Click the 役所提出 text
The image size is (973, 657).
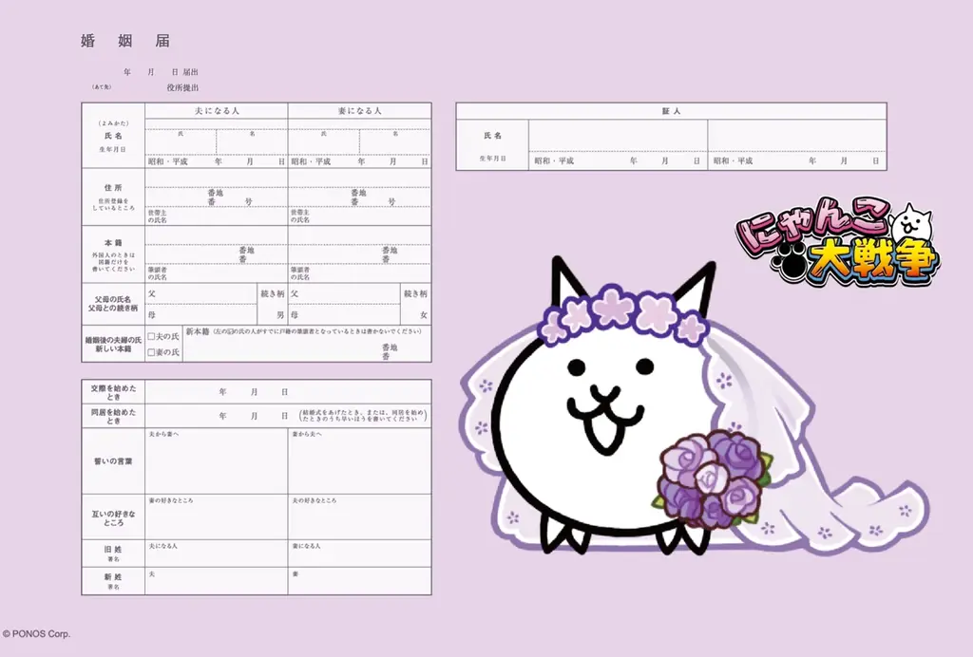click(x=182, y=88)
